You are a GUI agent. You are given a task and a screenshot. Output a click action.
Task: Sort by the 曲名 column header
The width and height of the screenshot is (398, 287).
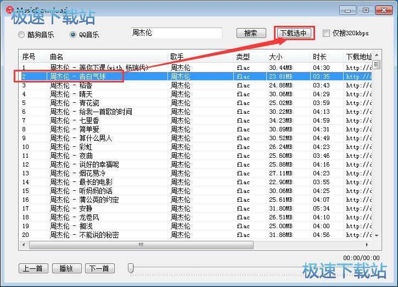(107, 57)
